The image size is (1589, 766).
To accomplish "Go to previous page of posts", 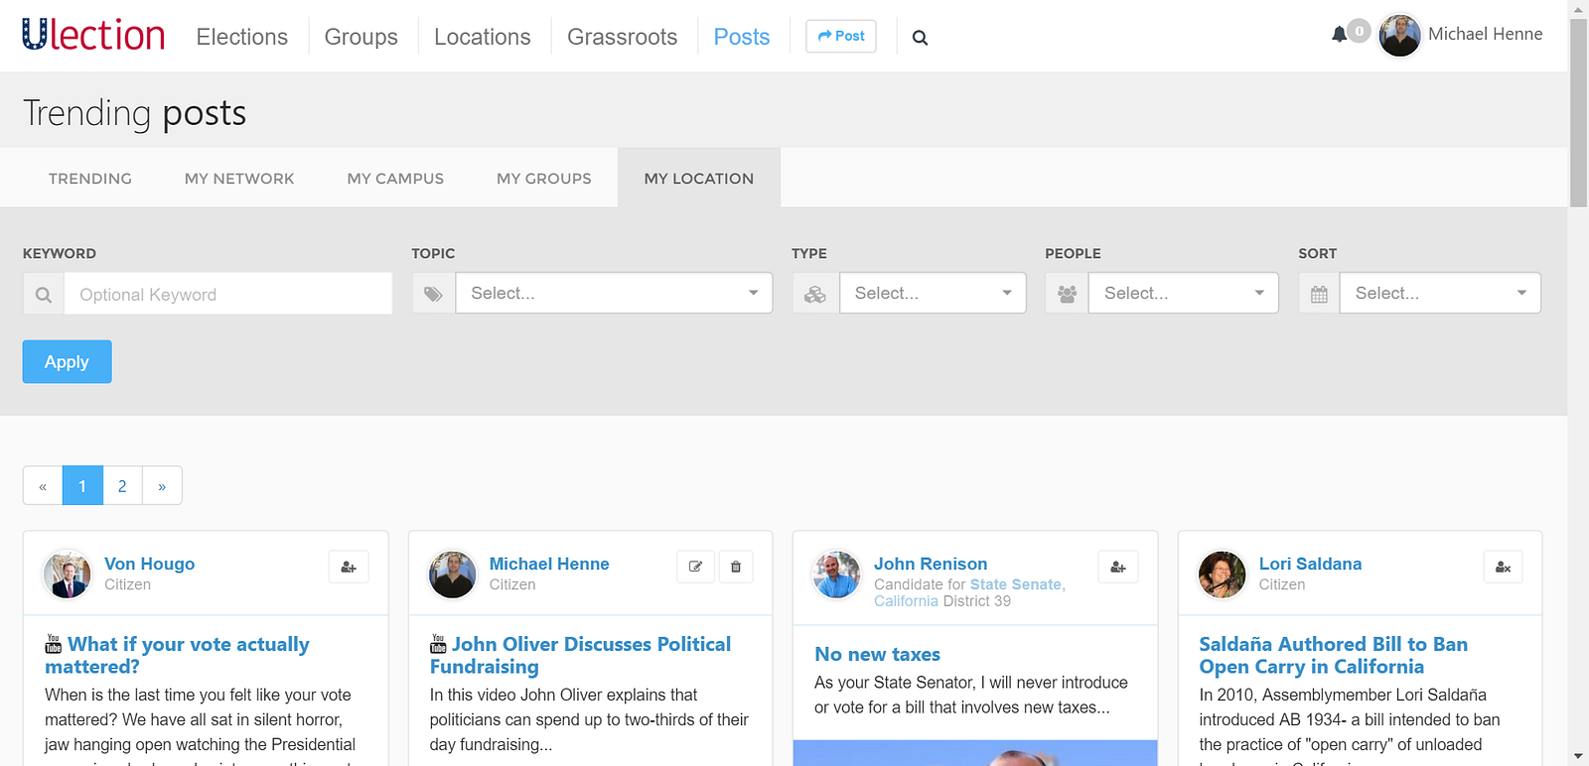I will pyautogui.click(x=43, y=486).
